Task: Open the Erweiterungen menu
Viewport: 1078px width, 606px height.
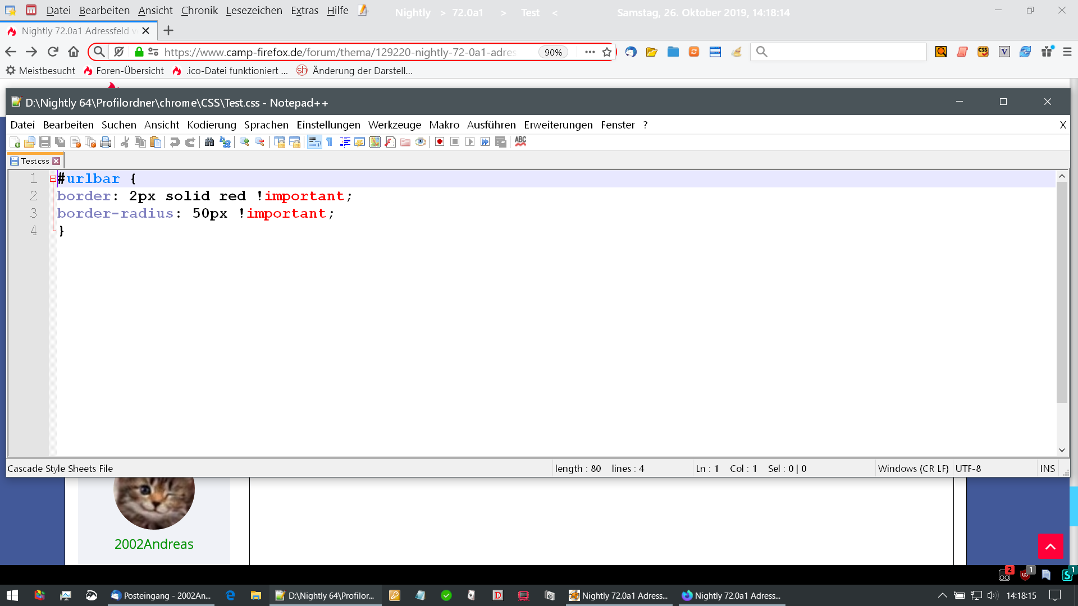Action: point(558,125)
